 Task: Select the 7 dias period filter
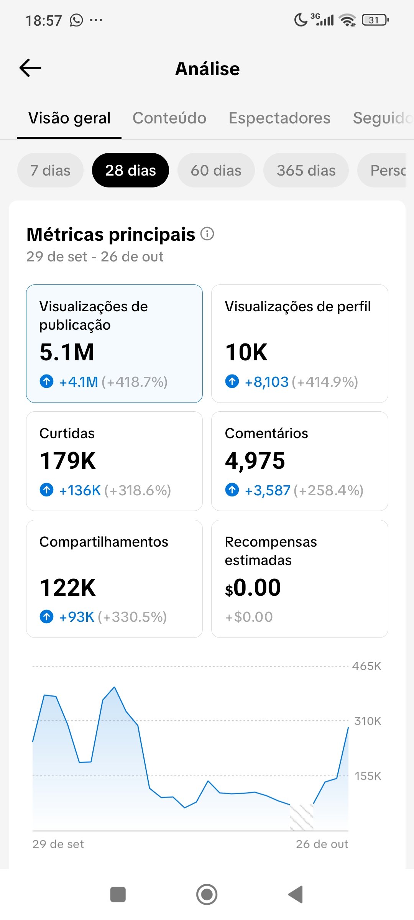pyautogui.click(x=50, y=170)
